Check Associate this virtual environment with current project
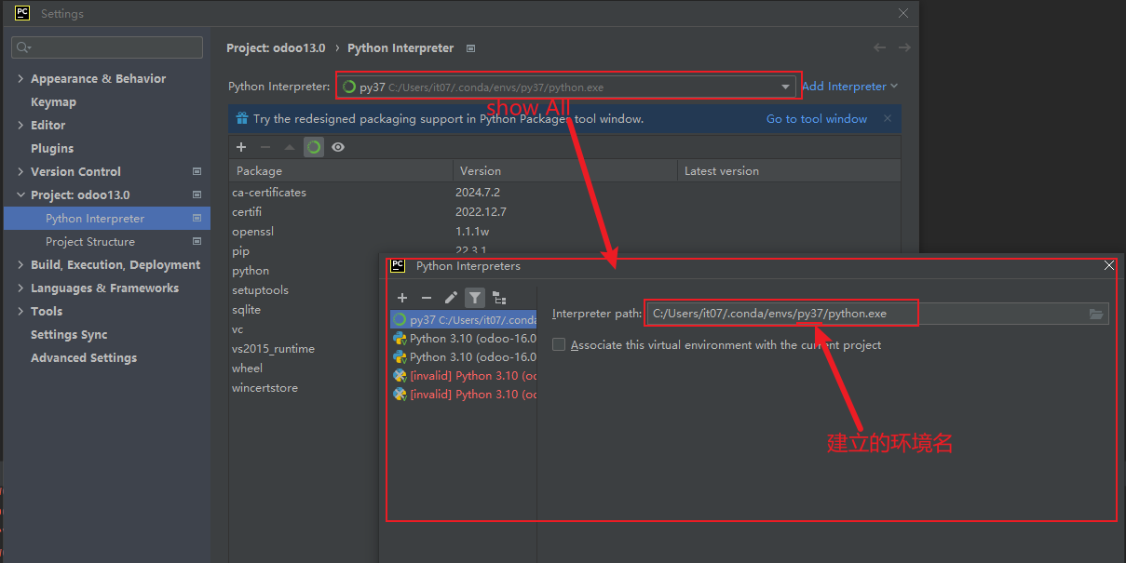 (x=559, y=344)
